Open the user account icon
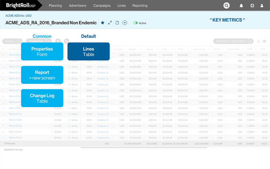The image size is (270, 169). (x=262, y=6)
